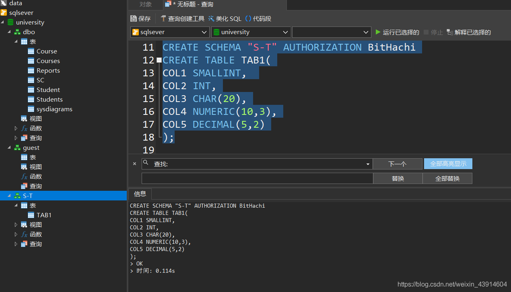511x292 pixels.
Task: Collapse the S-T schema node
Action: pyautogui.click(x=9, y=196)
